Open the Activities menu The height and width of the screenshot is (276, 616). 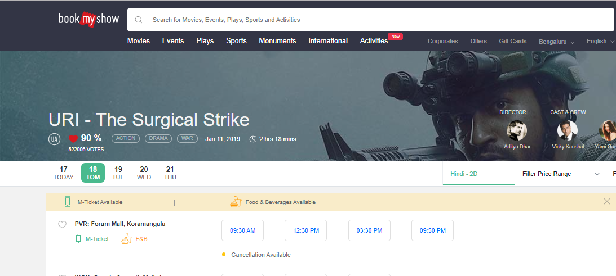coord(374,41)
